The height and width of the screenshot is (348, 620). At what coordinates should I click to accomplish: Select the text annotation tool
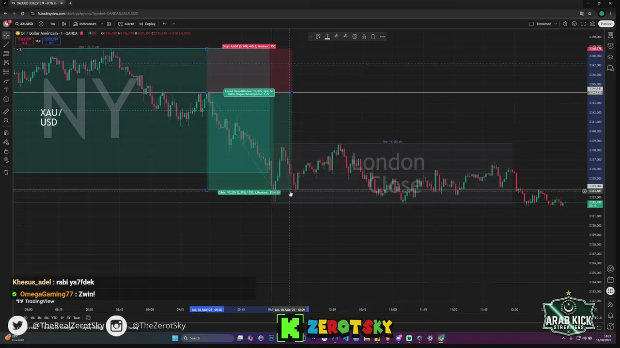pos(6,90)
